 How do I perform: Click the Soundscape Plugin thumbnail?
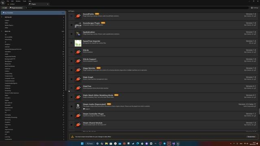pyautogui.click(x=78, y=25)
